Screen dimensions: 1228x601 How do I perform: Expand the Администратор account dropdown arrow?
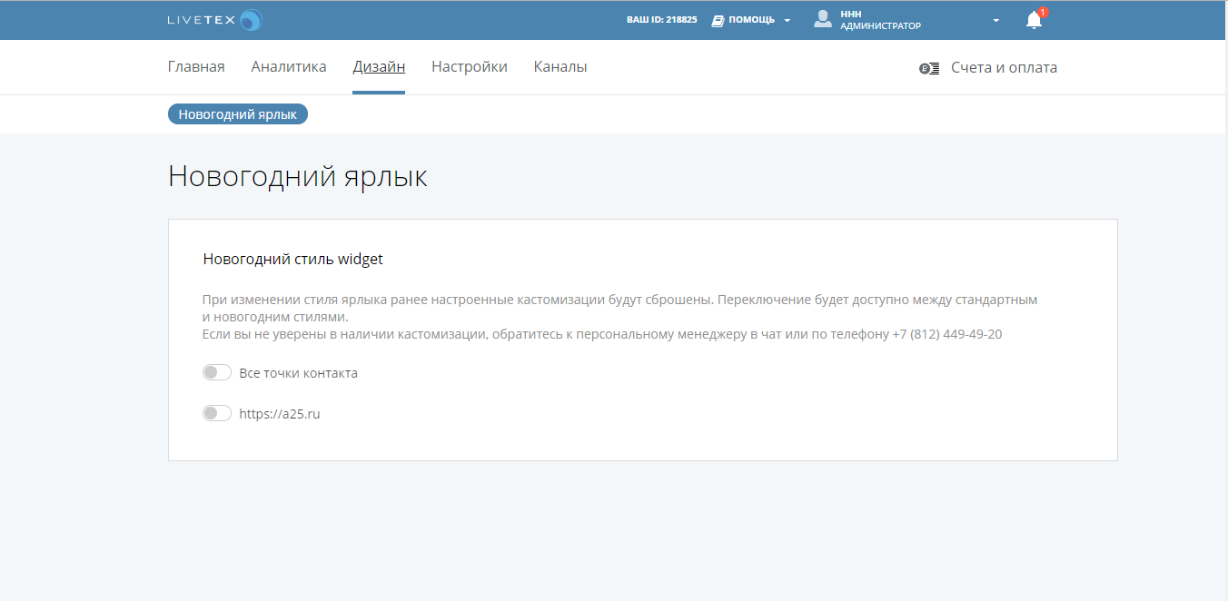click(996, 20)
